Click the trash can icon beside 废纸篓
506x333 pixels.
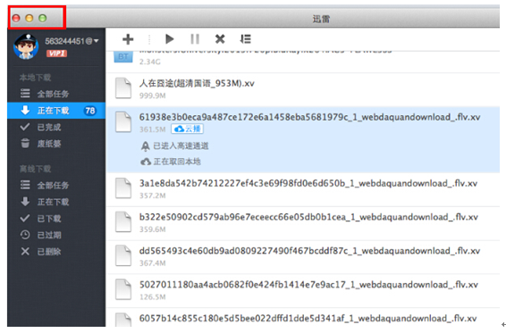pyautogui.click(x=25, y=143)
